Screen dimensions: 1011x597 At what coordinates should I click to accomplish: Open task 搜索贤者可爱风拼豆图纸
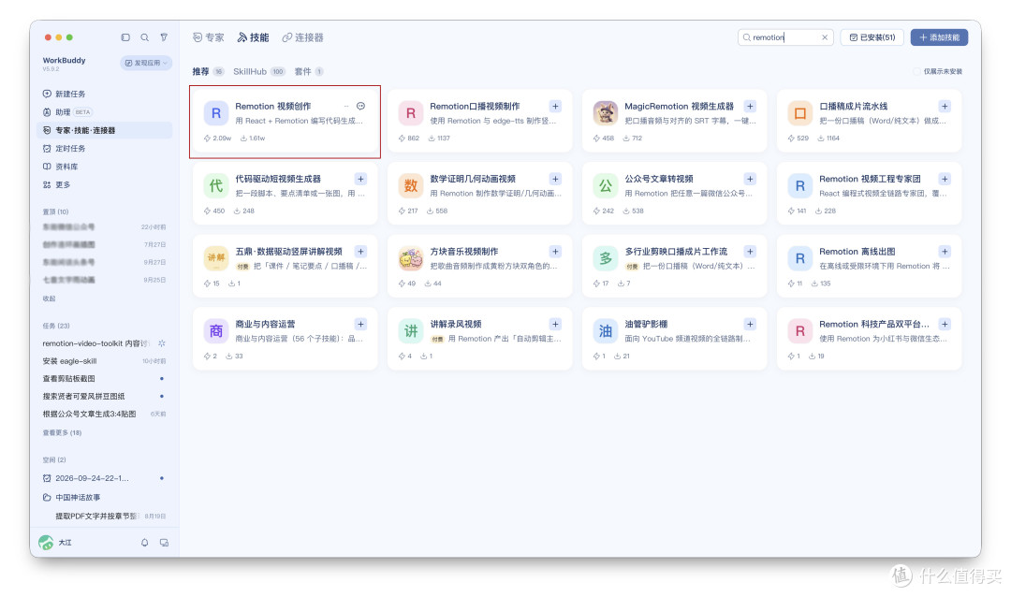105,396
